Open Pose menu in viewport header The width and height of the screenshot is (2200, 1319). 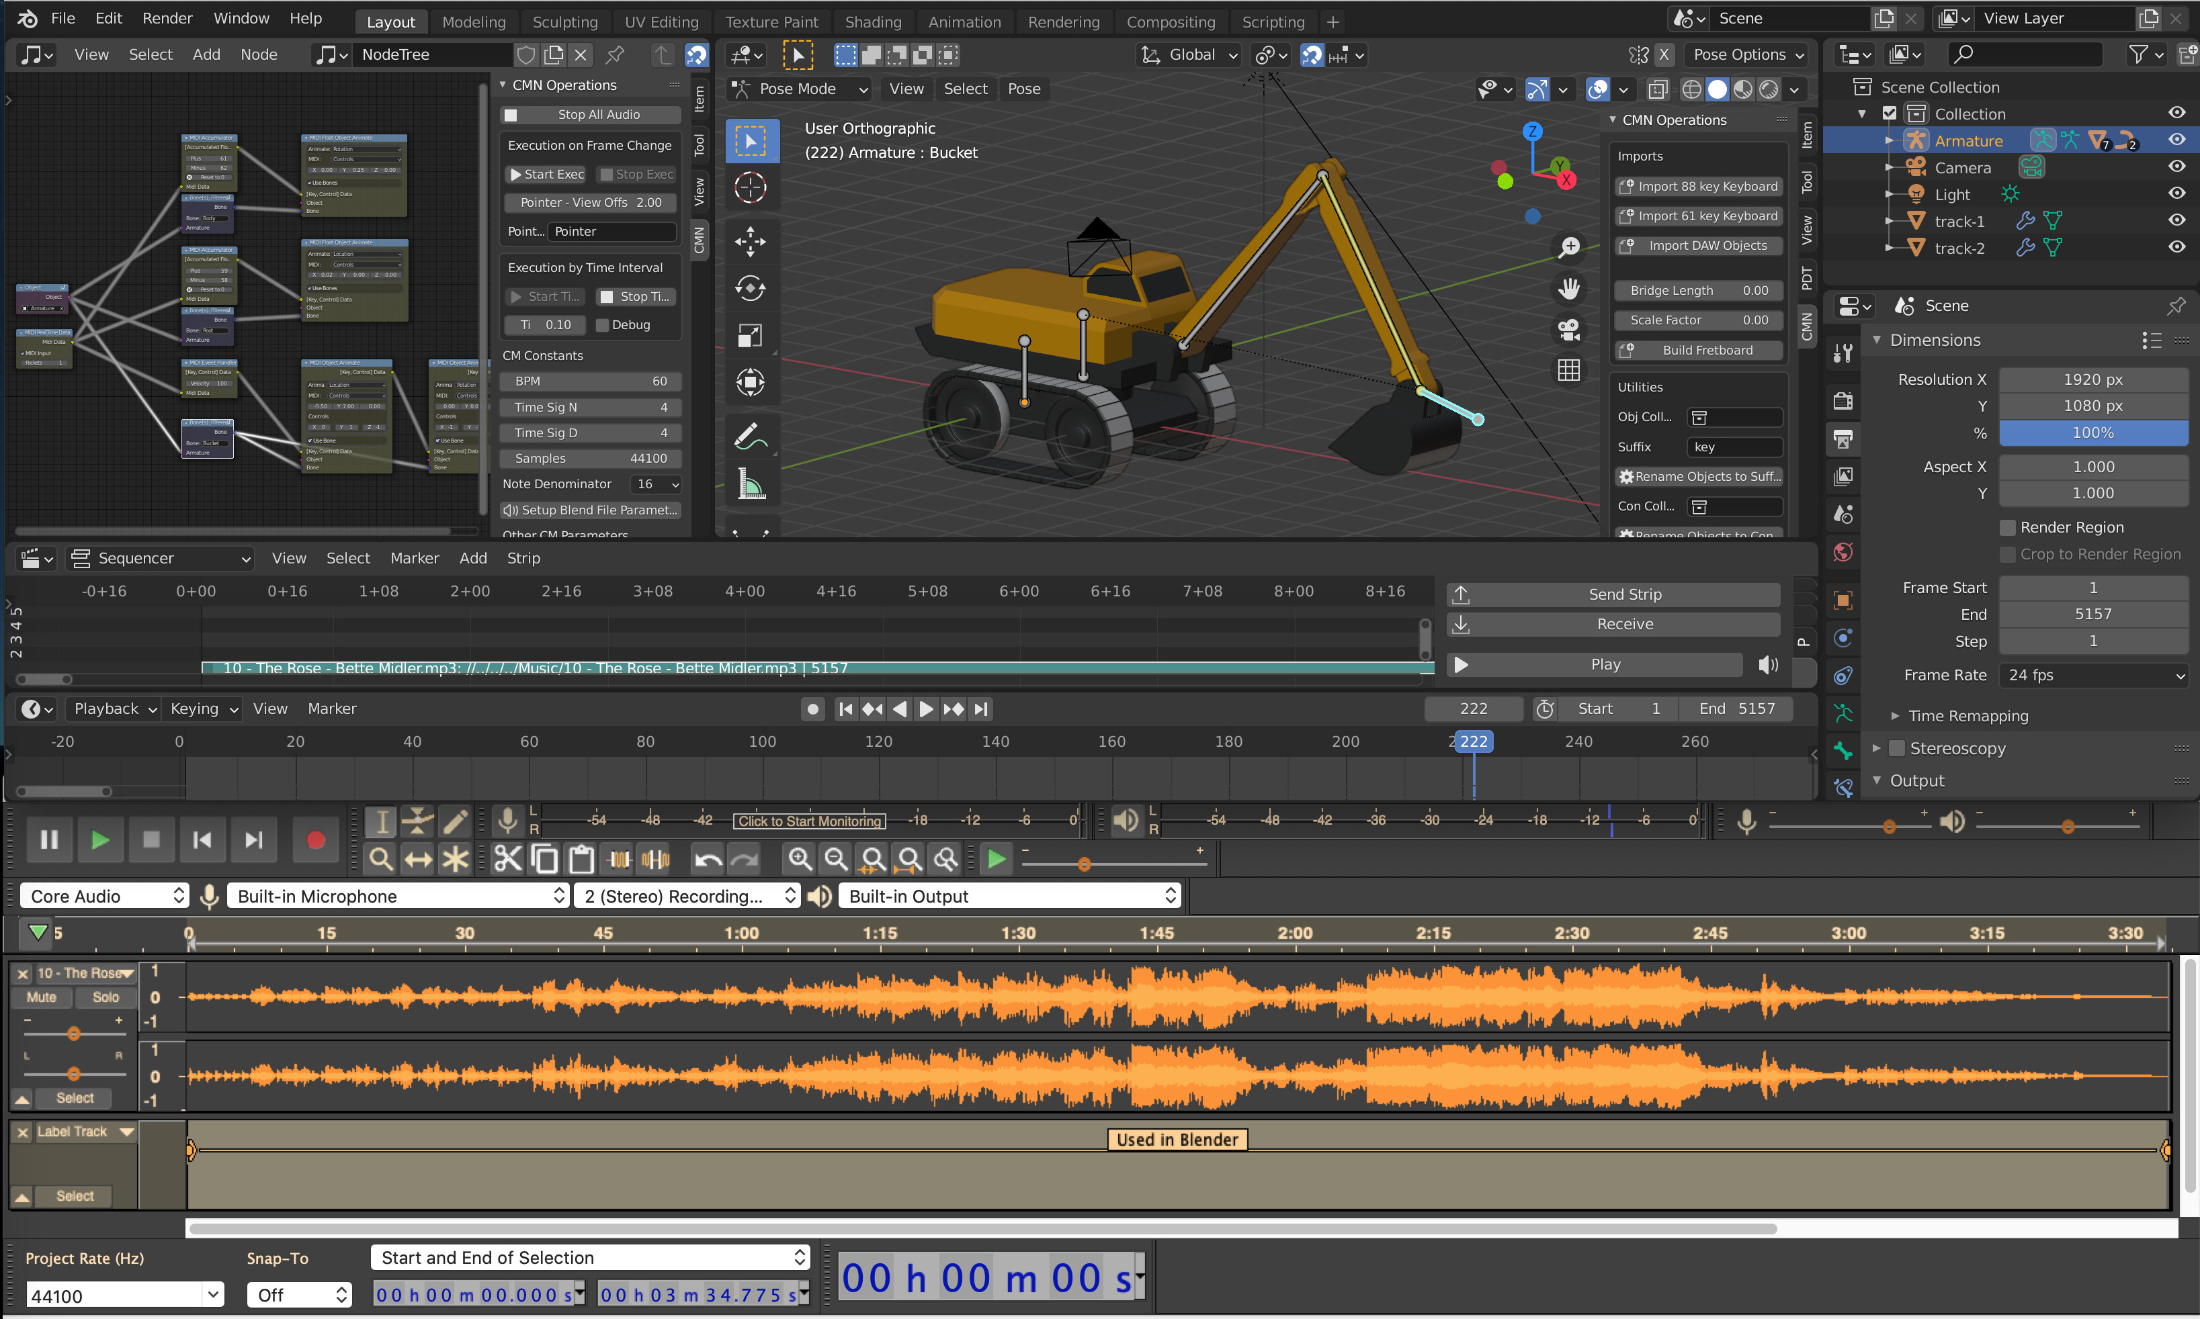1023,89
